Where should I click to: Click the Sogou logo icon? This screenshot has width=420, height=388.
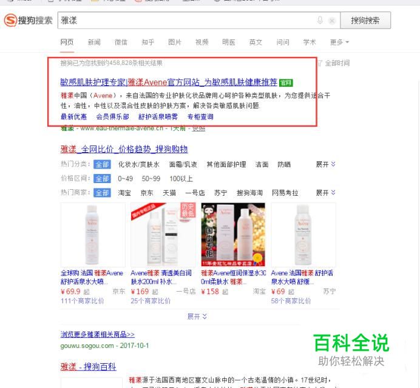[x=11, y=20]
